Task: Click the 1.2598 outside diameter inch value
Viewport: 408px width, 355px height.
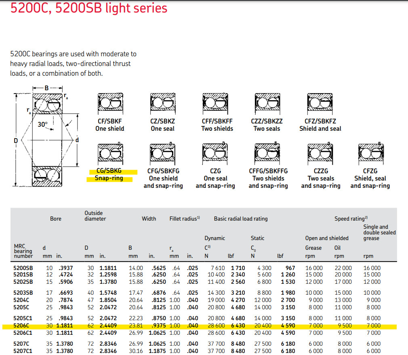Action: (x=108, y=274)
